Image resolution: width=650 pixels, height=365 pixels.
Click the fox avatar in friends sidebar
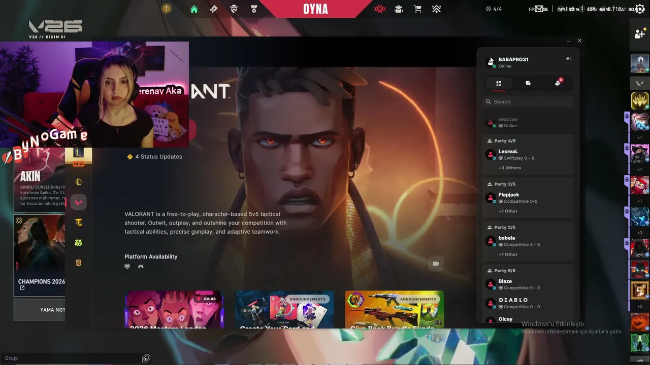(x=640, y=290)
